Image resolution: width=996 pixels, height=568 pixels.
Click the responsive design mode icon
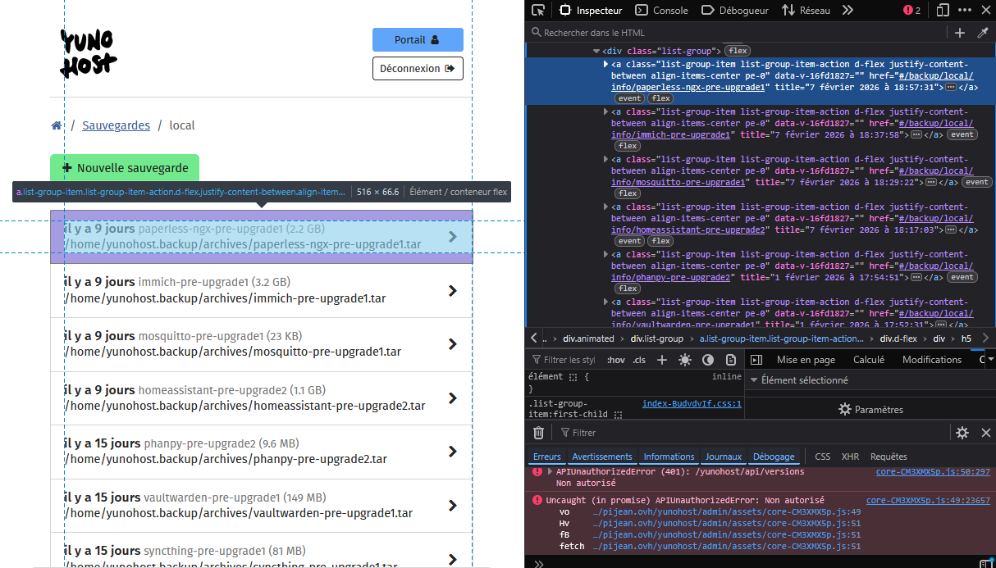(x=943, y=11)
